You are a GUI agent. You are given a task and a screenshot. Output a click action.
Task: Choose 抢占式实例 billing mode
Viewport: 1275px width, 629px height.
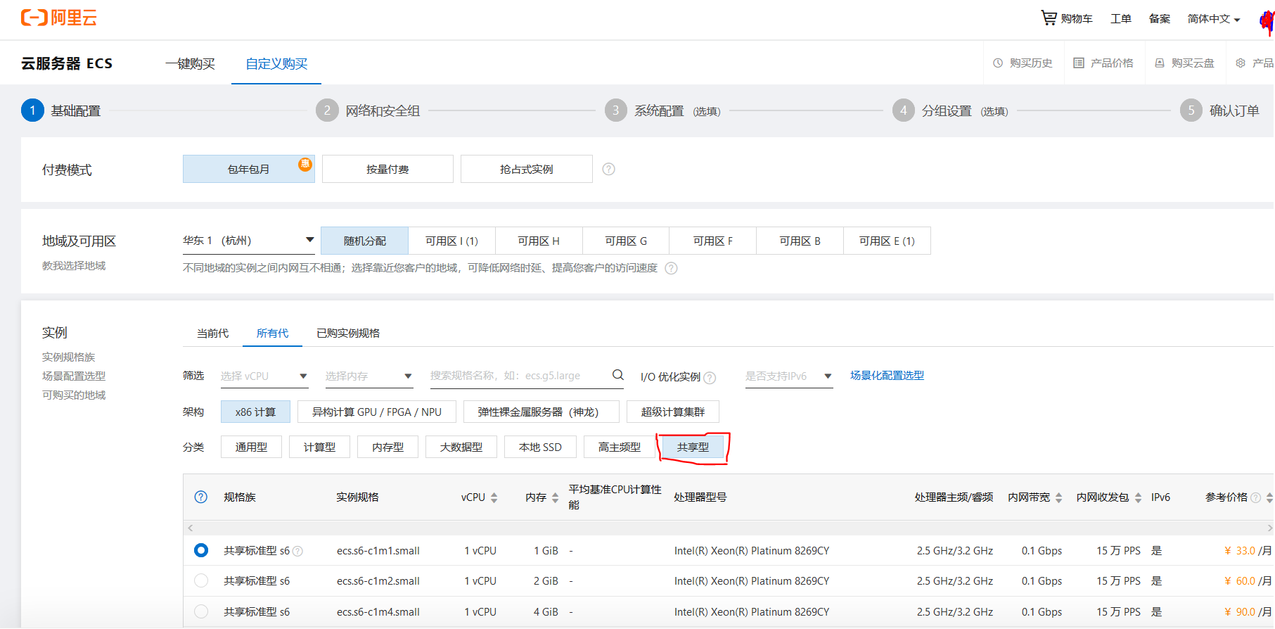click(527, 169)
